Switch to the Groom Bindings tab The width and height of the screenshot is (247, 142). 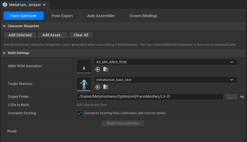point(143,16)
